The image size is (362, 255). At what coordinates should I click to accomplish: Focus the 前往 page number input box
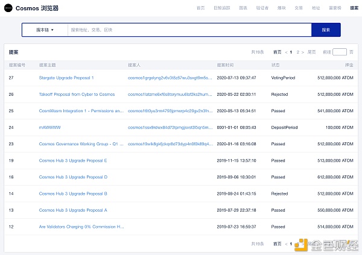tap(340, 52)
